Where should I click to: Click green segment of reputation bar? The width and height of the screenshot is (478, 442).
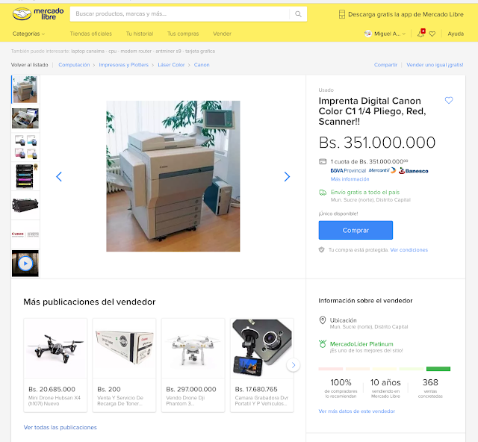[x=438, y=369]
